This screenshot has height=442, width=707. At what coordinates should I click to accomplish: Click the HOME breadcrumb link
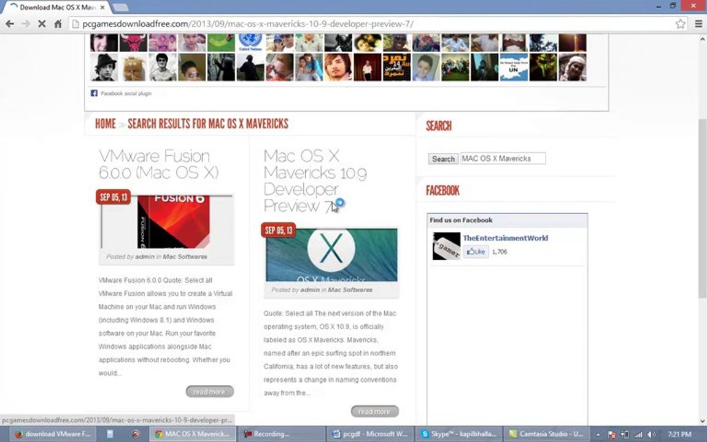[x=105, y=123]
